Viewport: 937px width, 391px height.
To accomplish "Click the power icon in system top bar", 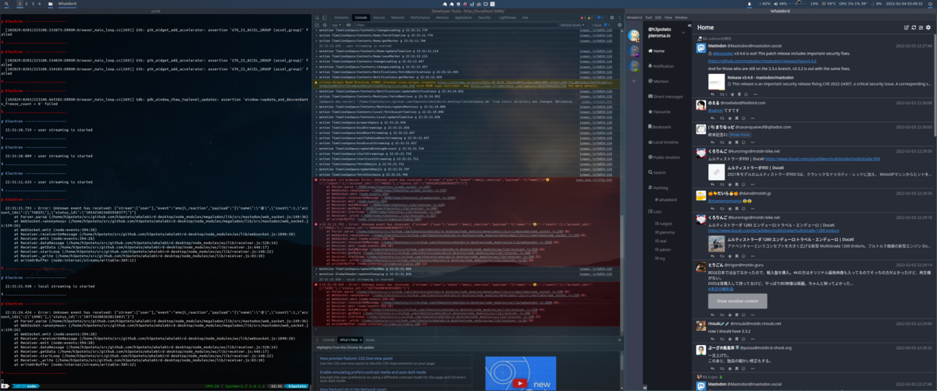I will [930, 4].
